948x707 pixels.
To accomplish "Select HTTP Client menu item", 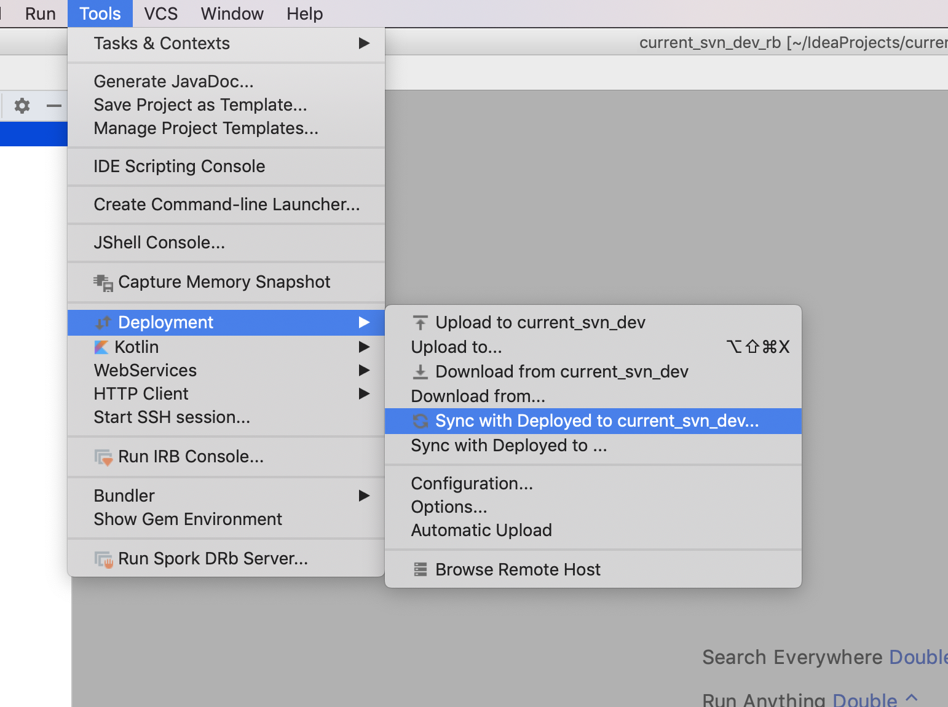I will point(226,393).
